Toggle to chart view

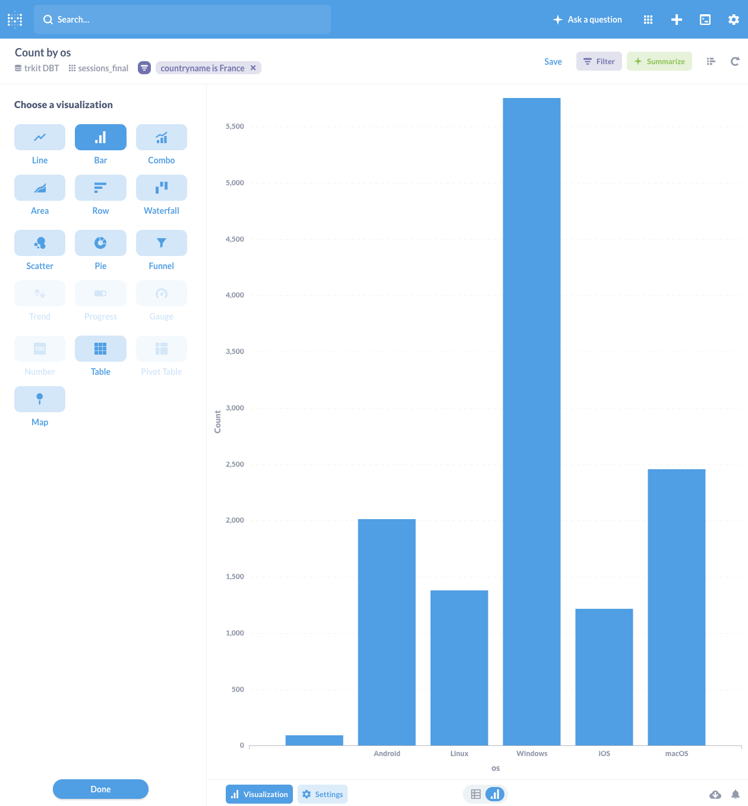[x=494, y=794]
